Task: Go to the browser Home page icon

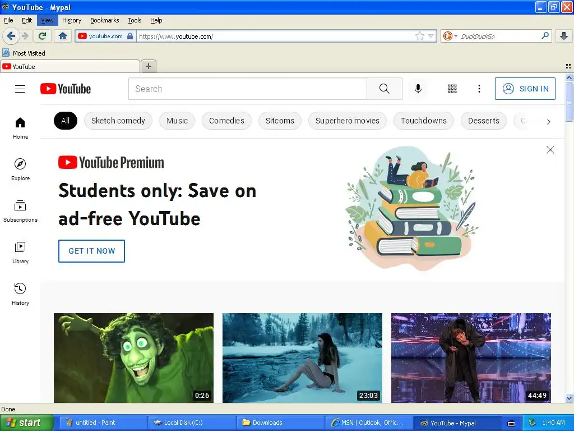Action: 63,36
